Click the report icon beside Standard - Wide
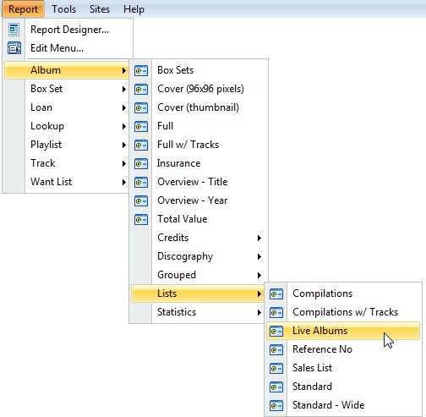This screenshot has width=426, height=417. point(276,405)
